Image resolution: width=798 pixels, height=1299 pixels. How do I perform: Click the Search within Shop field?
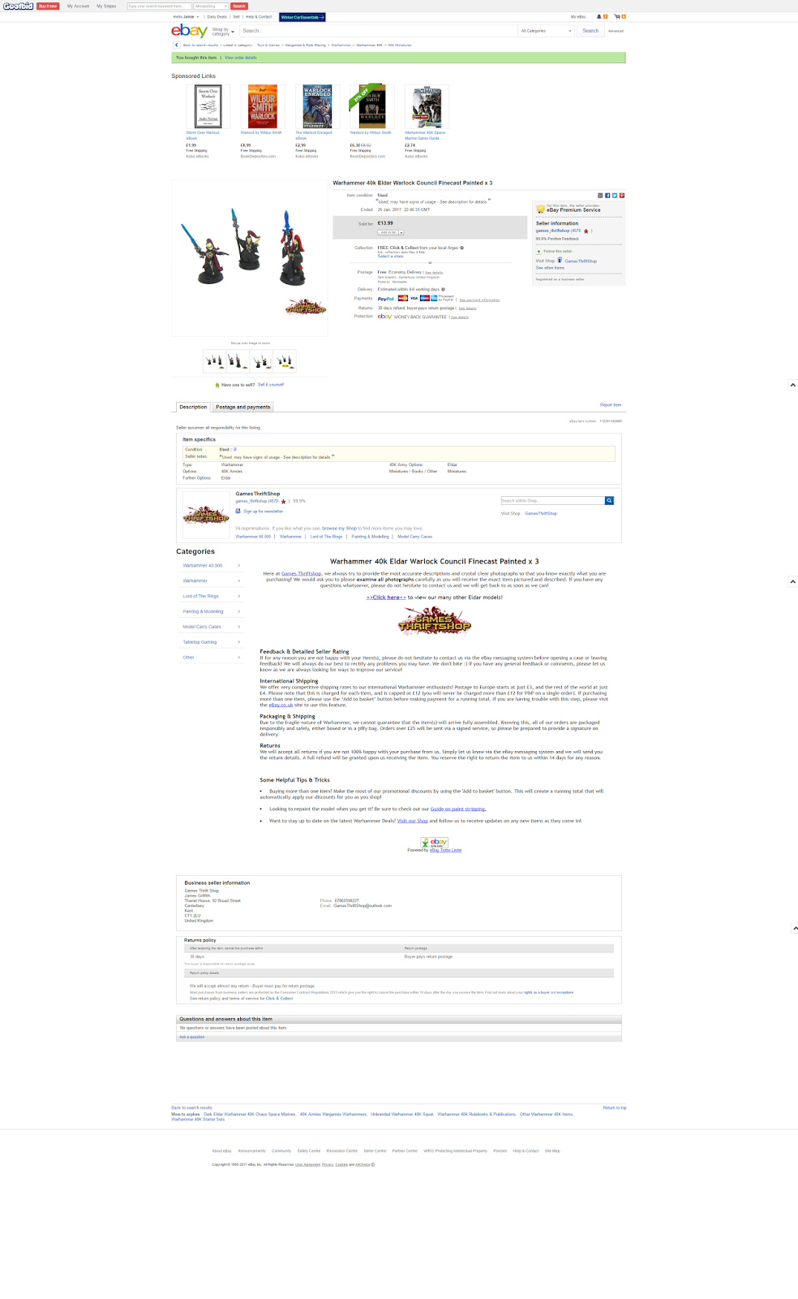point(552,500)
